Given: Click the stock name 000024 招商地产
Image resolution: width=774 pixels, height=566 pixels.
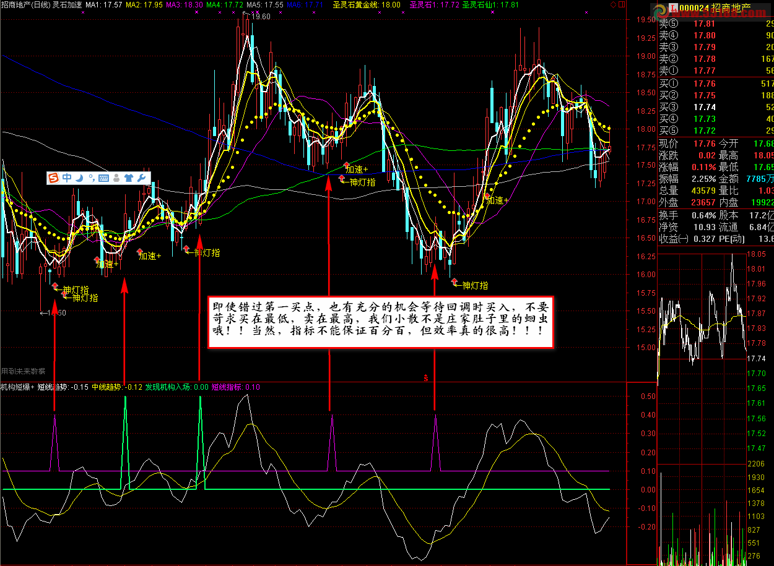Looking at the screenshot, I should [x=715, y=8].
